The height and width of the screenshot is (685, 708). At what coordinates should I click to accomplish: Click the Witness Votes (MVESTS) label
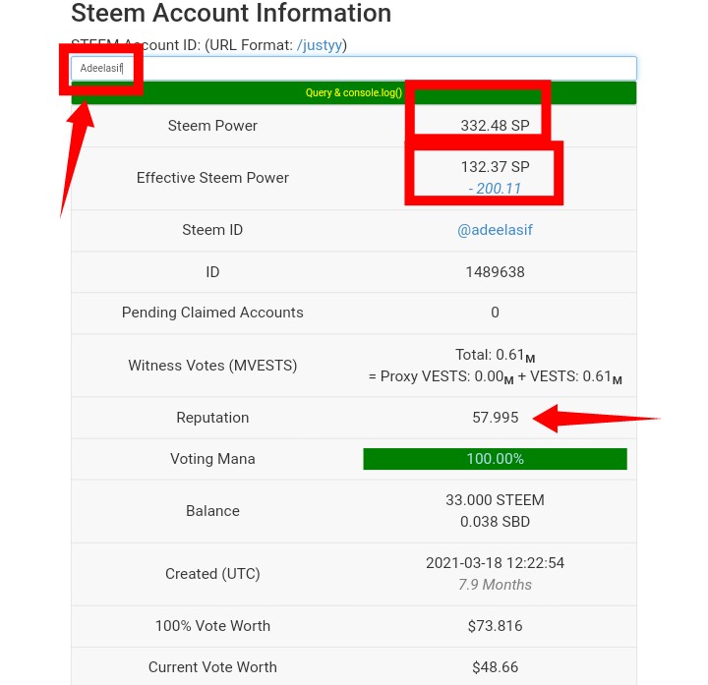[212, 365]
